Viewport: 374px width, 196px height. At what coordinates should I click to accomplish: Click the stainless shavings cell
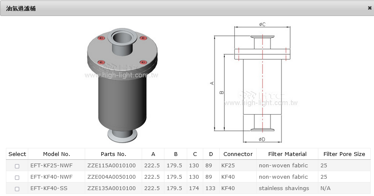[283, 188]
